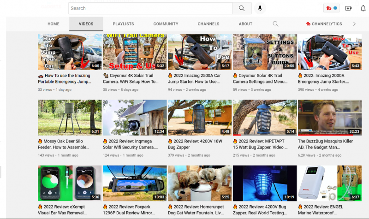369x219 pixels.
Task: Open the Channels tab
Action: tap(208, 24)
